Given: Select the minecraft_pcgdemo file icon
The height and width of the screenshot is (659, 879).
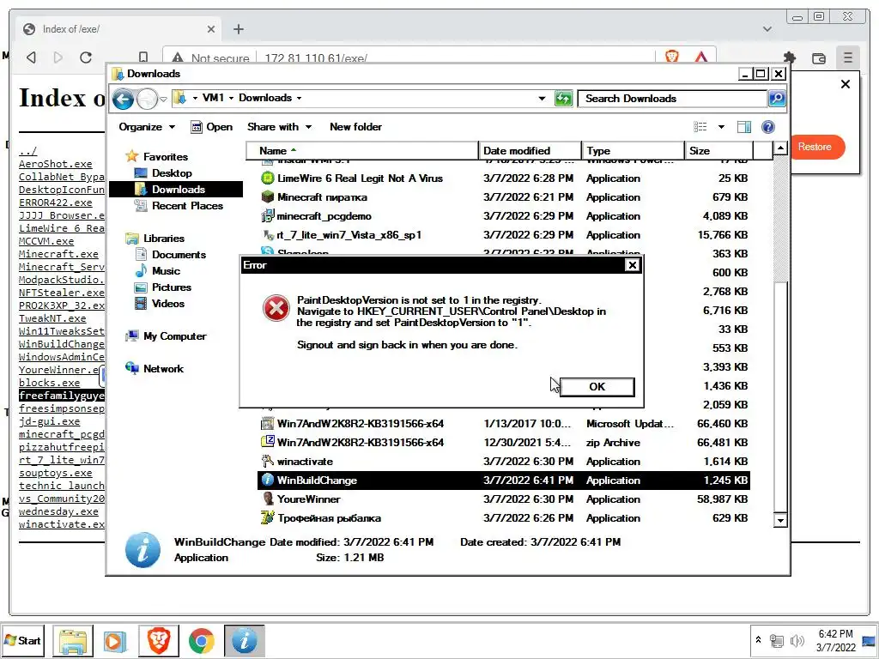Looking at the screenshot, I should (x=268, y=216).
